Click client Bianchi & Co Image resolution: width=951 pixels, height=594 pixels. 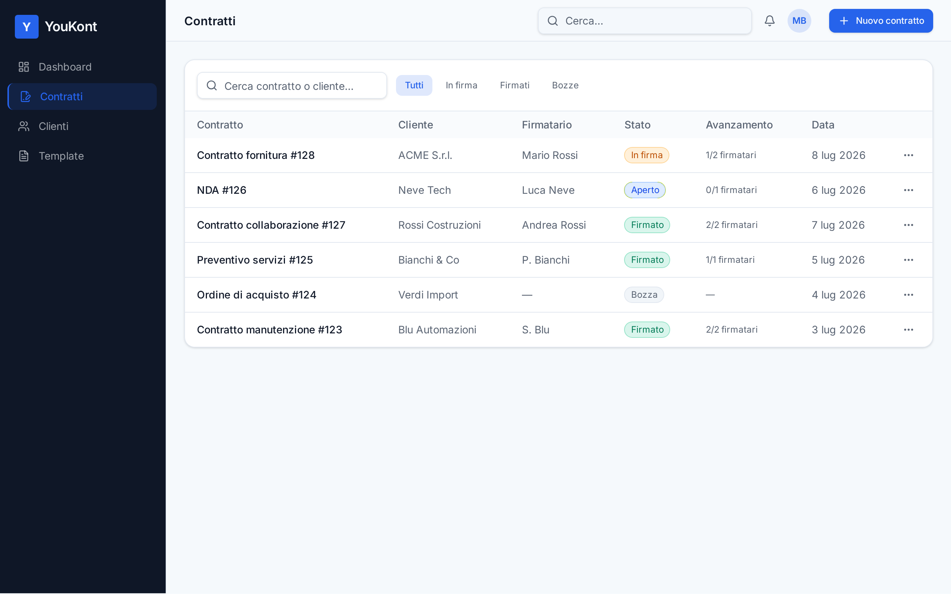(x=429, y=260)
